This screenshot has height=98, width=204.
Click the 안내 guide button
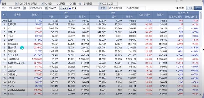[190, 8]
